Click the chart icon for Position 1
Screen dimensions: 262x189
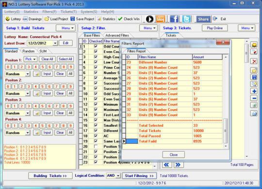pyautogui.click(x=36, y=74)
